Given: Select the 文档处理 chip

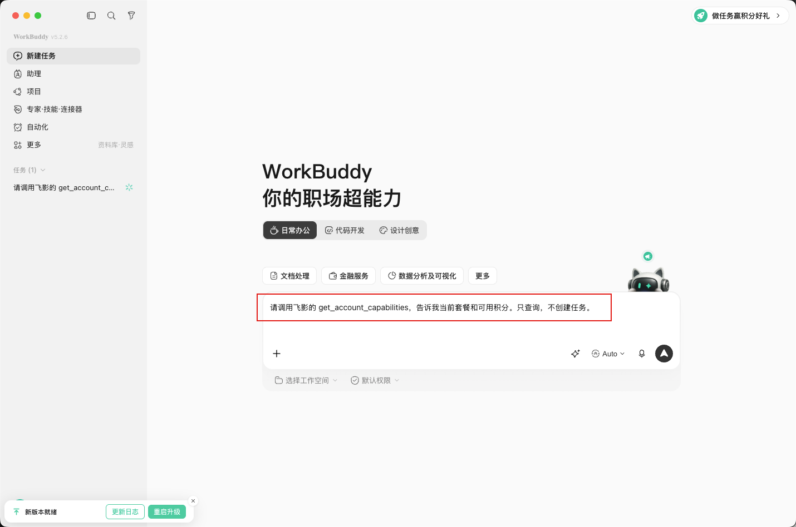Looking at the screenshot, I should click(289, 276).
